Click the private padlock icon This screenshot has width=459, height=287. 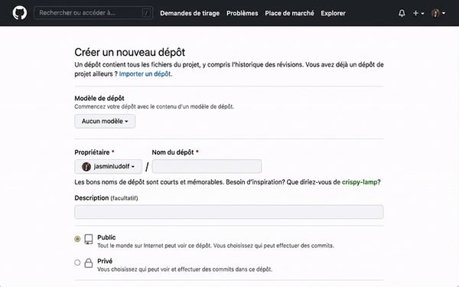89,263
